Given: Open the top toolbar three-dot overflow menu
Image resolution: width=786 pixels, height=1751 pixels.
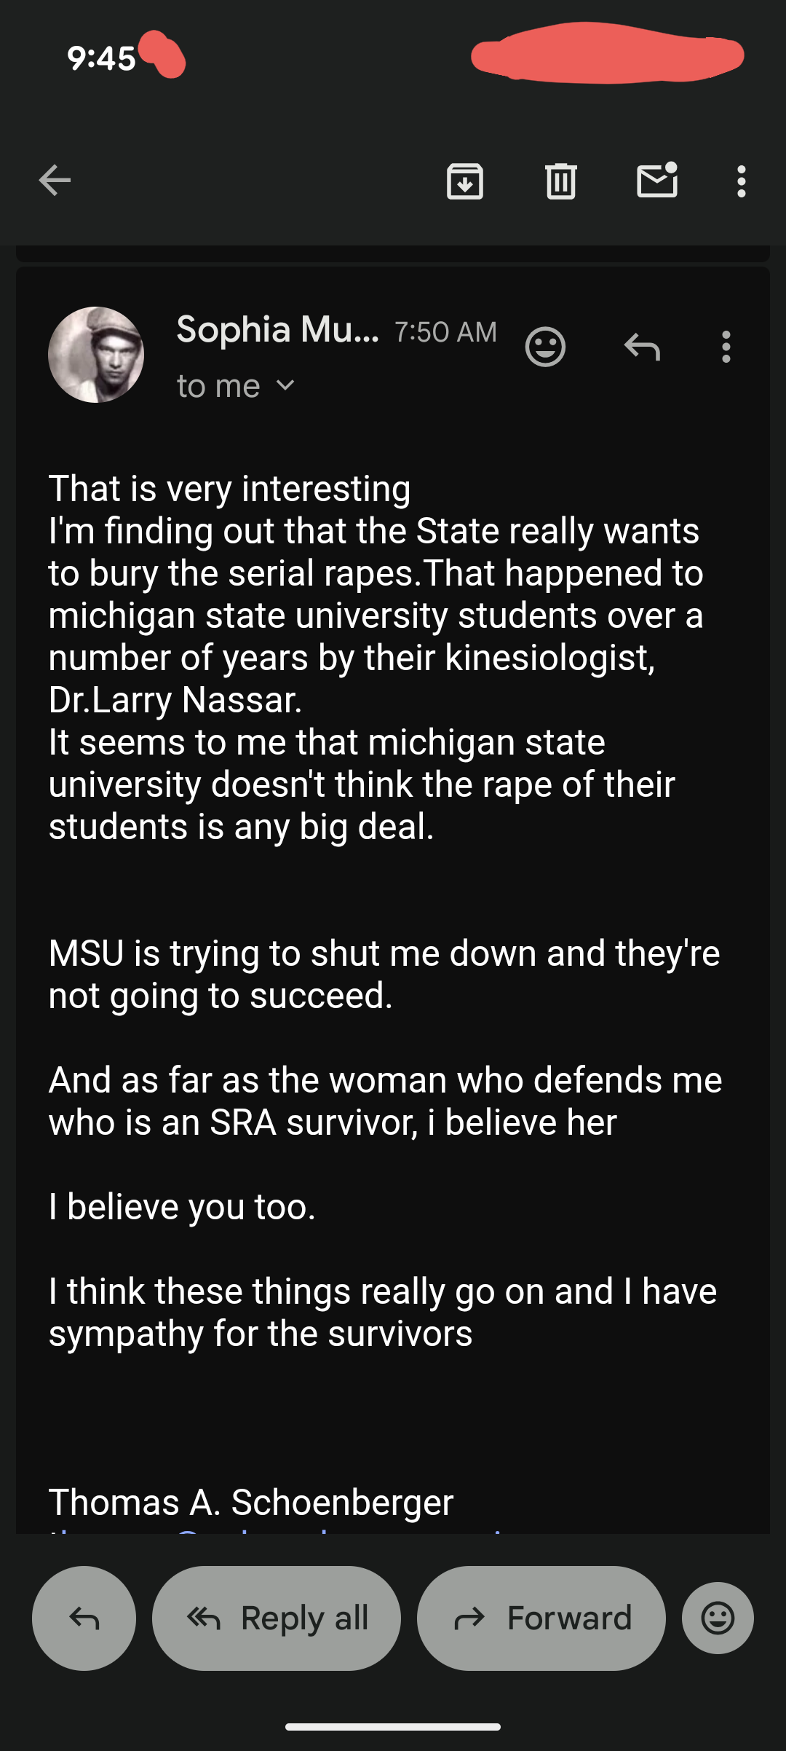Looking at the screenshot, I should 741,181.
